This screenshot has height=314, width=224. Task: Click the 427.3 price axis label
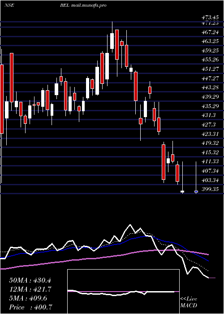click(x=209, y=125)
